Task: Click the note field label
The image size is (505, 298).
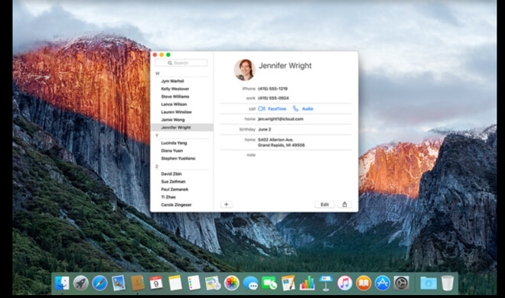Action: click(251, 155)
